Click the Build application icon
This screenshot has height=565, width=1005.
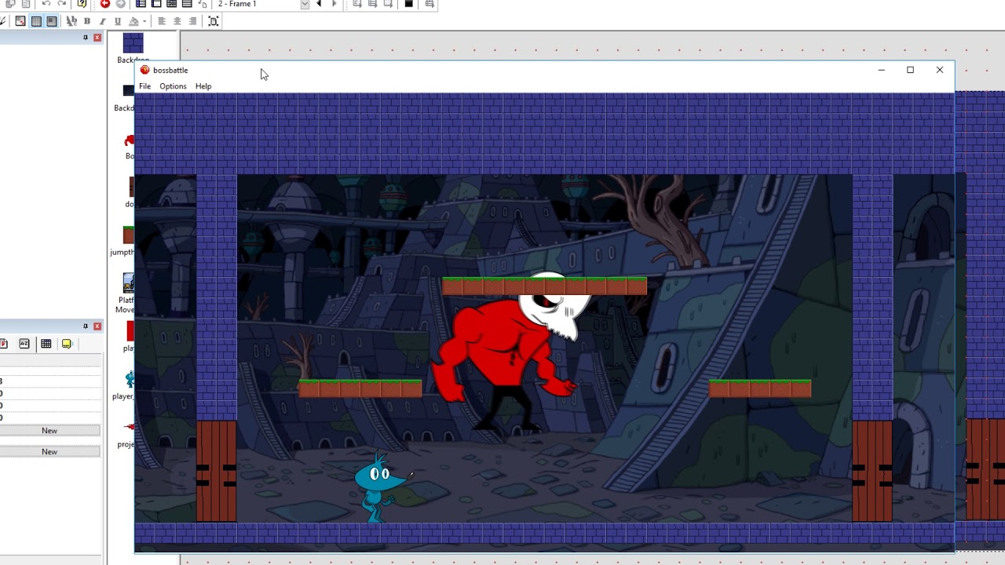[x=429, y=4]
